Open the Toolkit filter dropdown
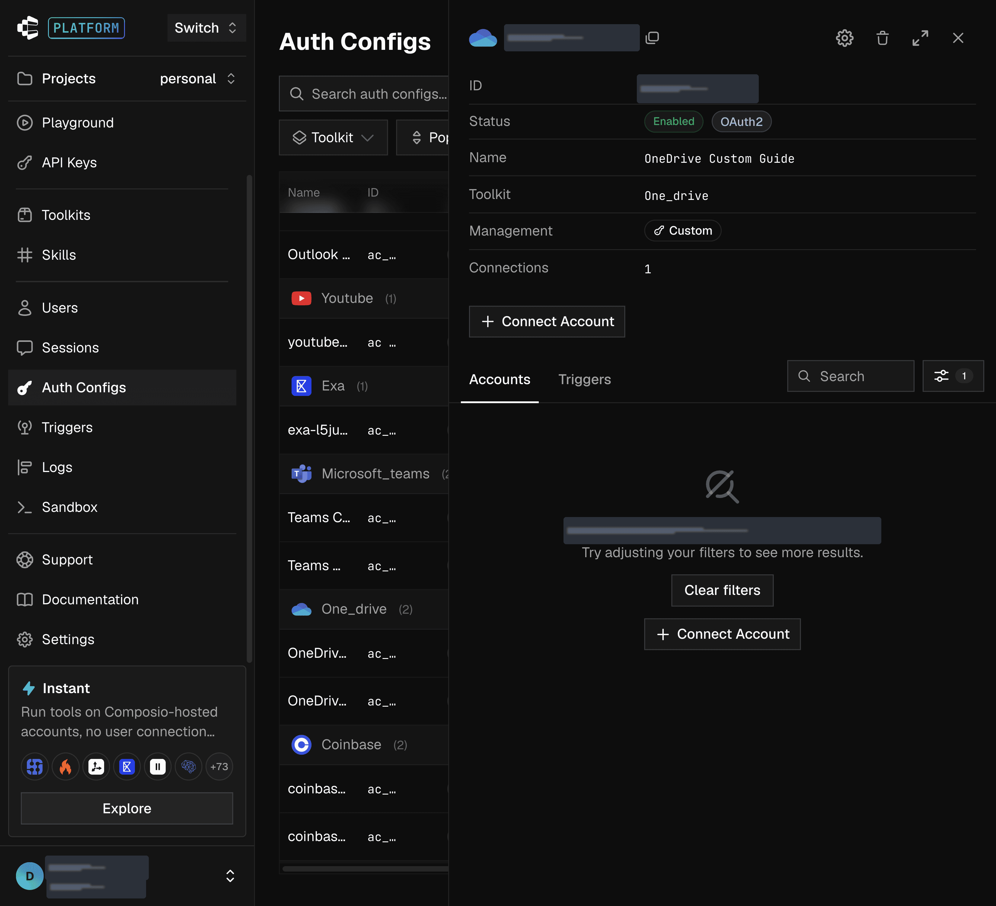This screenshot has width=996, height=906. click(334, 137)
